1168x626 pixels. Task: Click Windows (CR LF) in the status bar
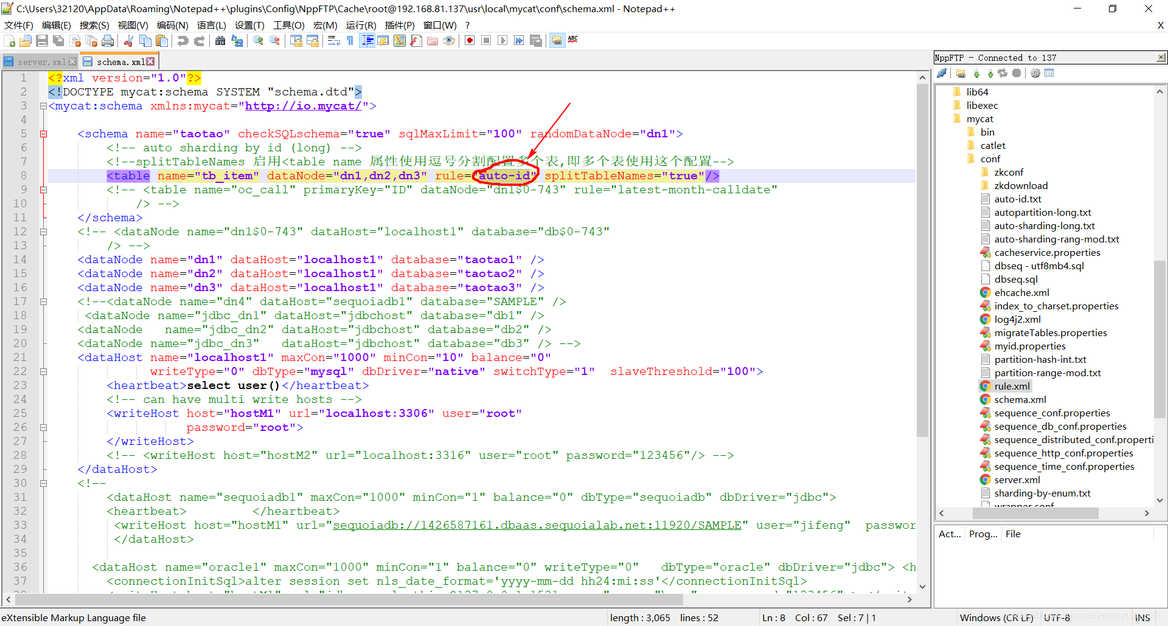coord(996,617)
